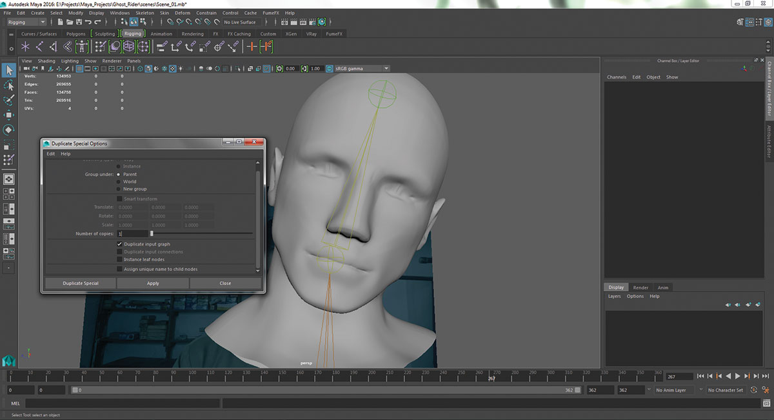This screenshot has width=774, height=420.
Task: Switch to the Animation shelf tab
Action: coord(161,34)
